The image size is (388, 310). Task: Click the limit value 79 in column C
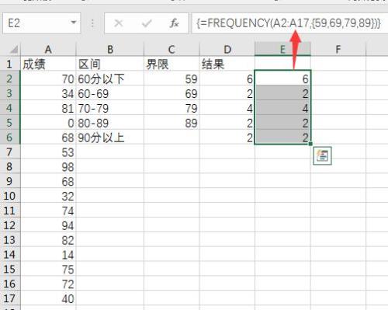point(171,108)
